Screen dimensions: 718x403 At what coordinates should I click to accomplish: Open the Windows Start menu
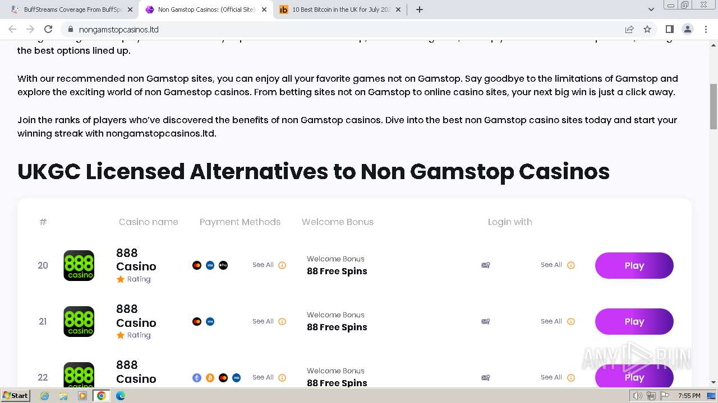pyautogui.click(x=16, y=395)
